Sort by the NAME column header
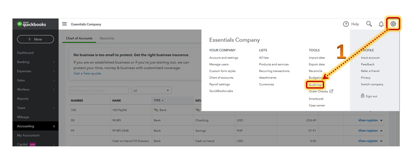Viewport: 413px width, 156px height. pos(117,100)
